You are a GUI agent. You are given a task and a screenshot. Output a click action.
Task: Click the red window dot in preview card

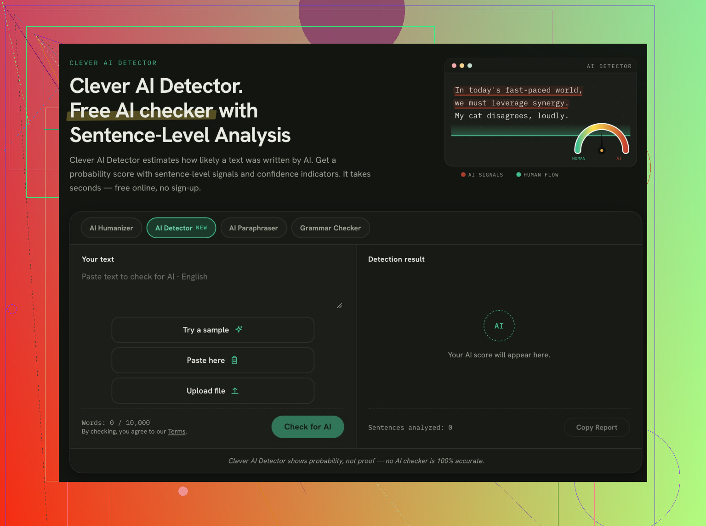click(454, 66)
